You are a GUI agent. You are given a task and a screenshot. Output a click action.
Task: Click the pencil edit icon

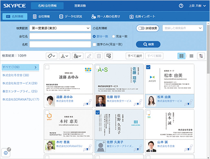[x=89, y=56]
